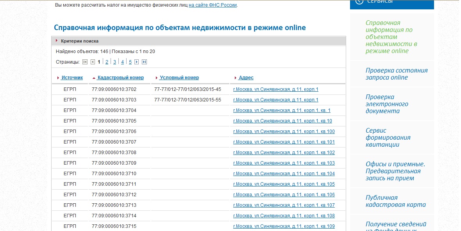The height and width of the screenshot is (231, 461).
Task: Open page 2 of the results
Action: click(x=107, y=62)
